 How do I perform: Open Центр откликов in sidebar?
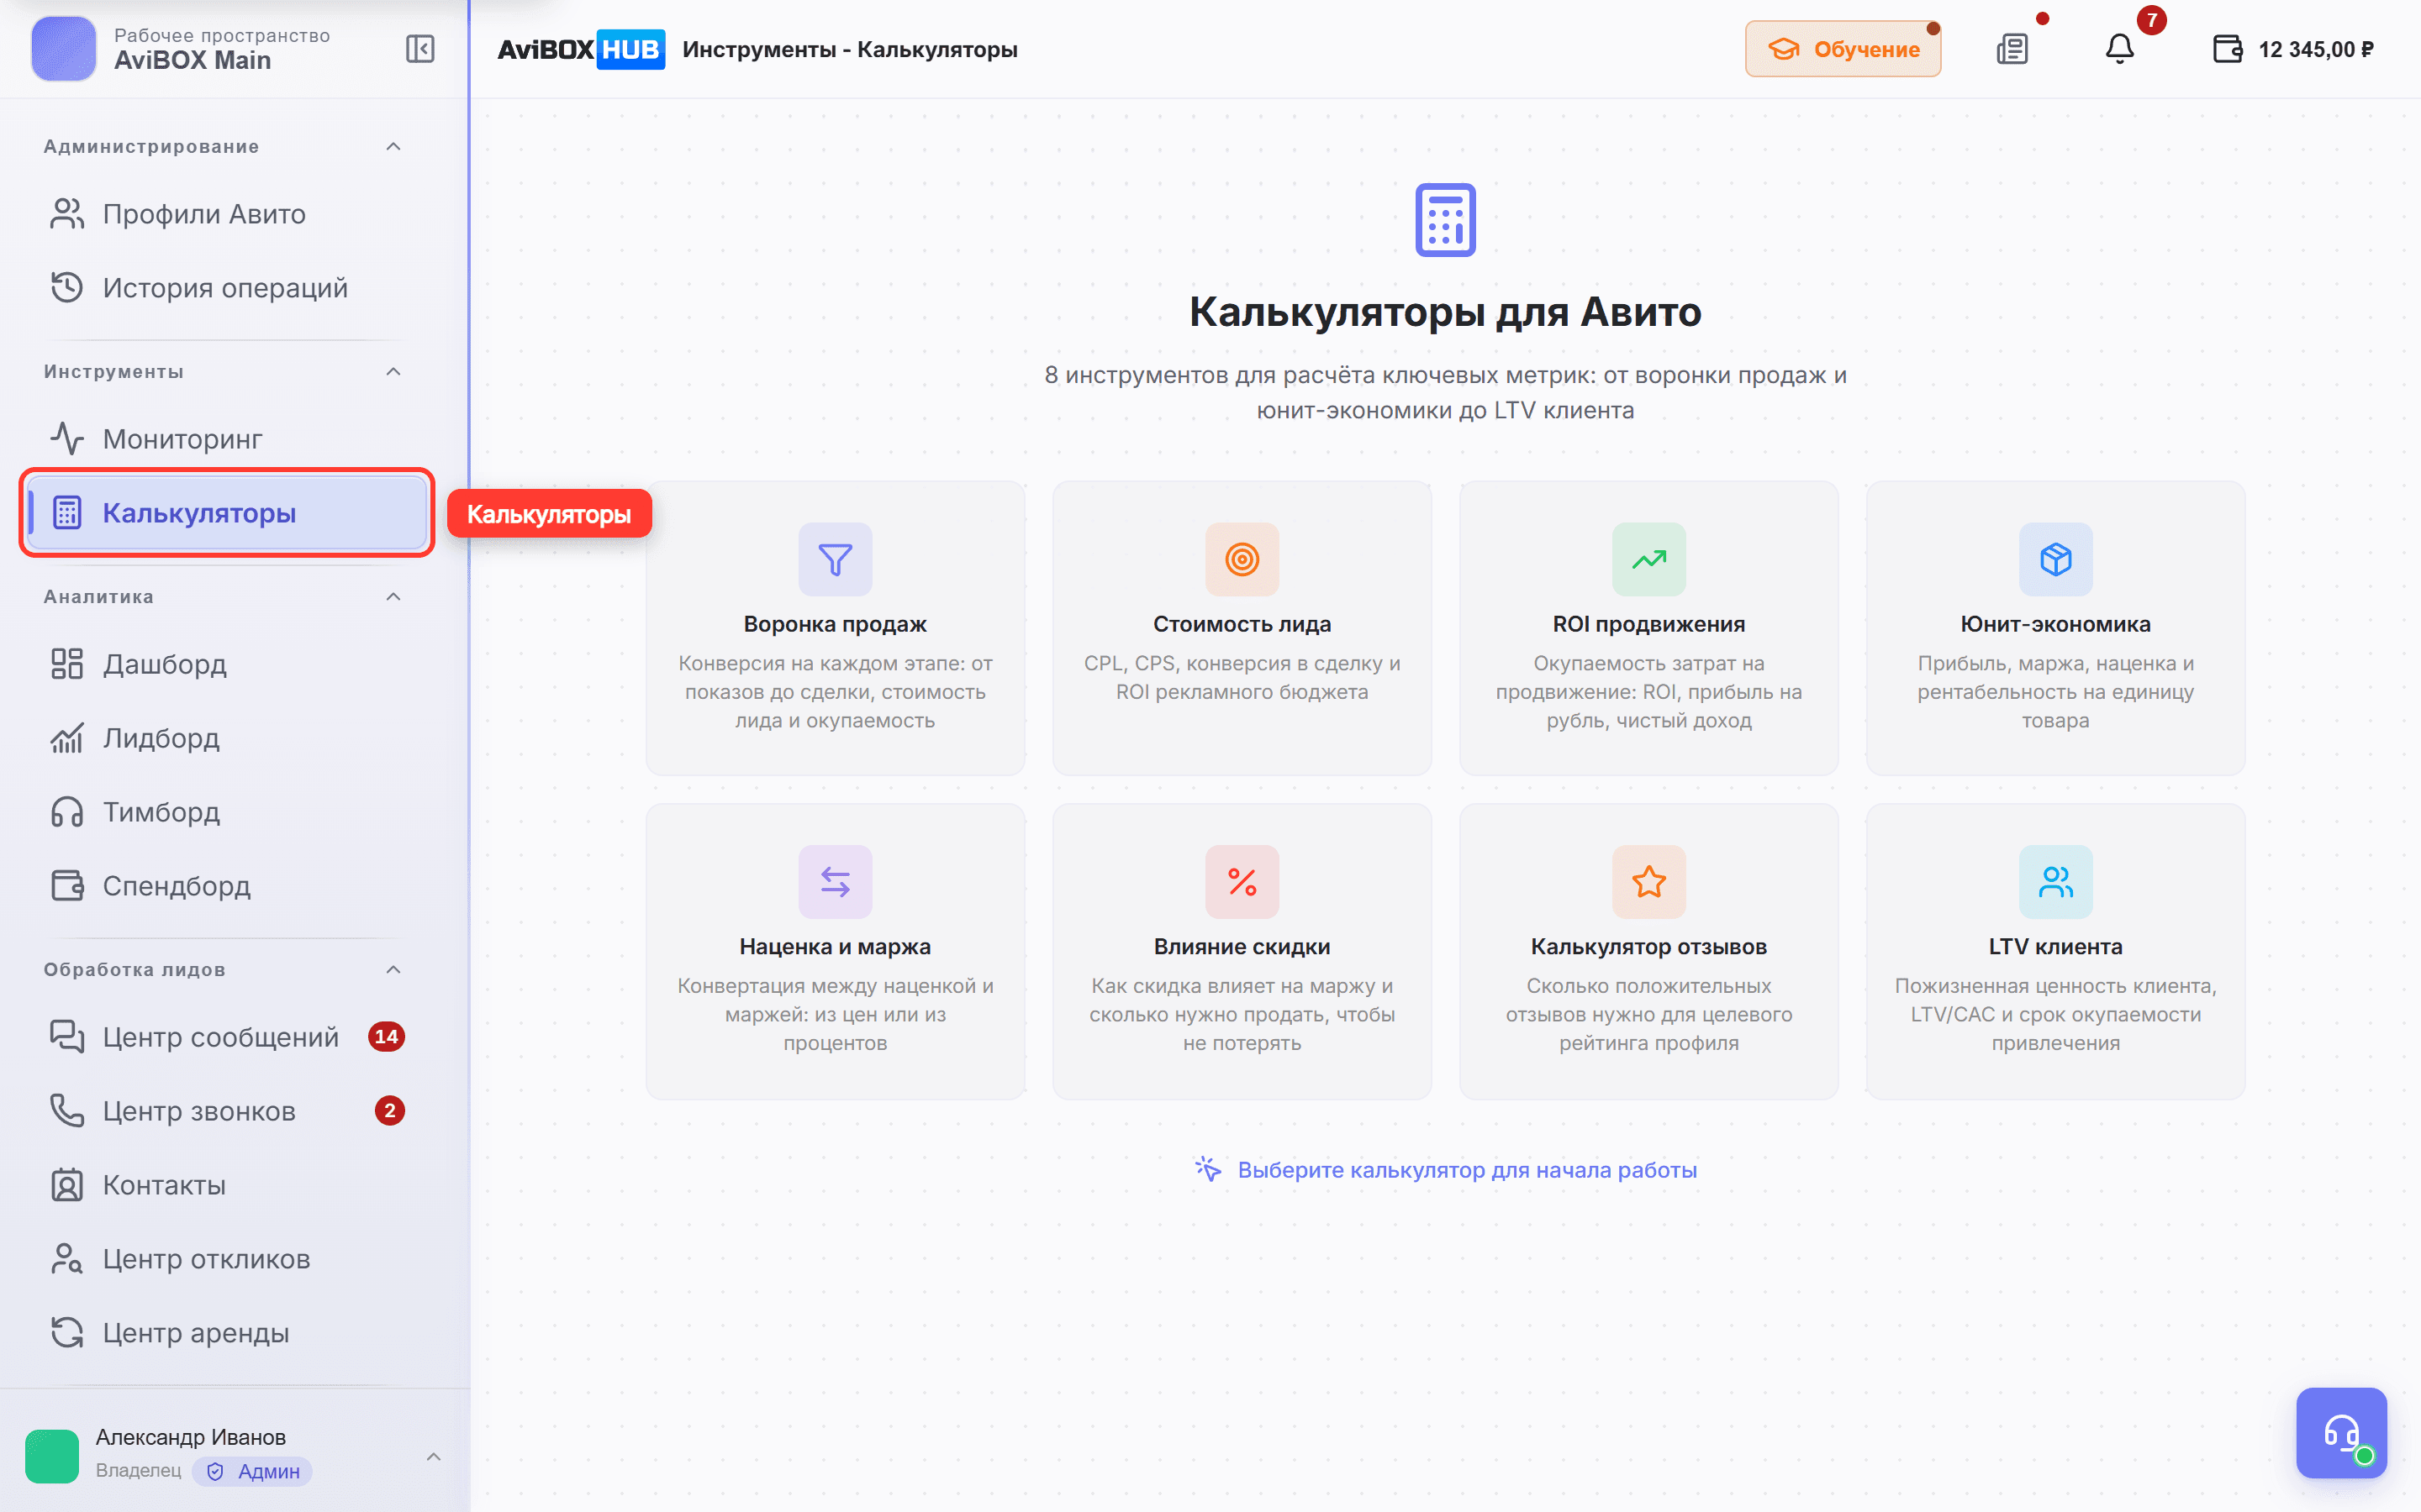click(227, 1259)
